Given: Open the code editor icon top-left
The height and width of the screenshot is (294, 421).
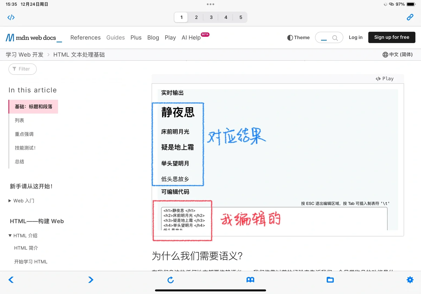Looking at the screenshot, I should pyautogui.click(x=11, y=17).
